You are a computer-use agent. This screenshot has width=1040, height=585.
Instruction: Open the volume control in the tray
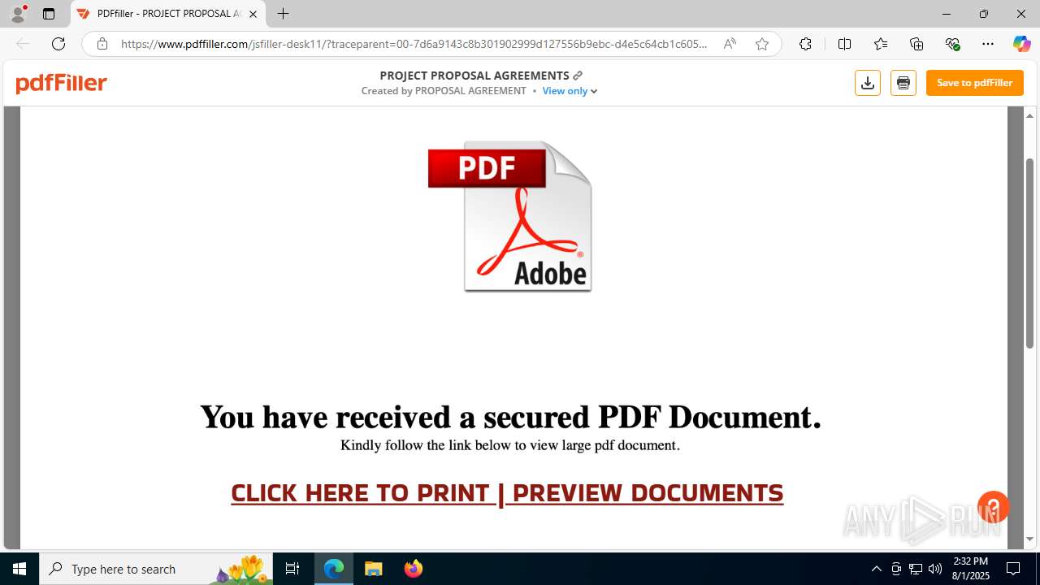point(934,569)
